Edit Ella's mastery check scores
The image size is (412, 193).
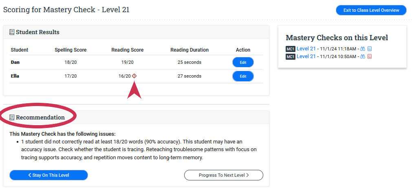click(x=243, y=76)
